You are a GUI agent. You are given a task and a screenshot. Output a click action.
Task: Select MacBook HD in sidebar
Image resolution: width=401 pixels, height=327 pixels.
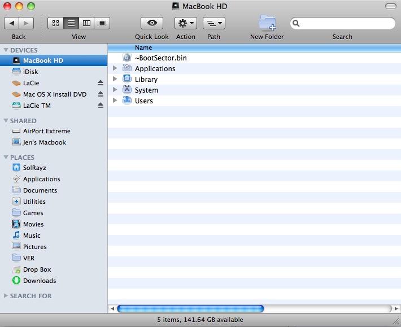click(x=54, y=60)
